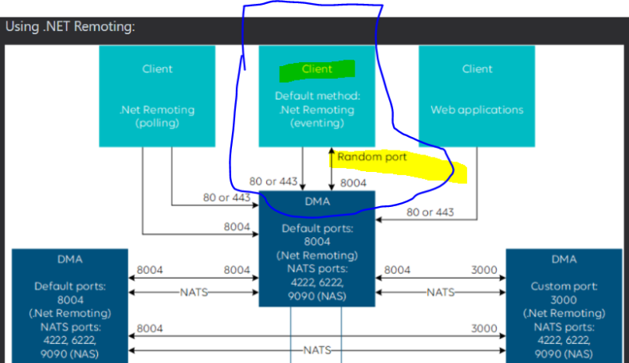Screen dimensions: 629x363
Task: Click "80 or 443" label under eventing client
Action: tap(273, 181)
